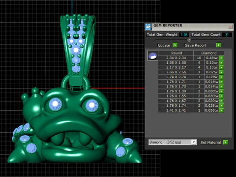
Task: Click the green arrow next to Update
Action: point(175,45)
